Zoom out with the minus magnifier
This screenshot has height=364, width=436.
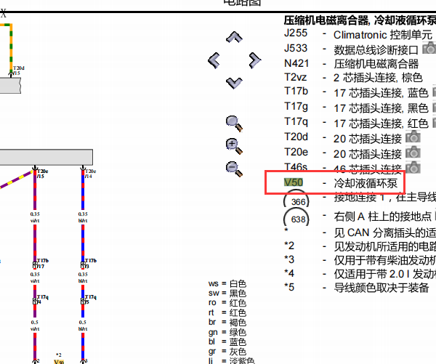tap(234, 169)
